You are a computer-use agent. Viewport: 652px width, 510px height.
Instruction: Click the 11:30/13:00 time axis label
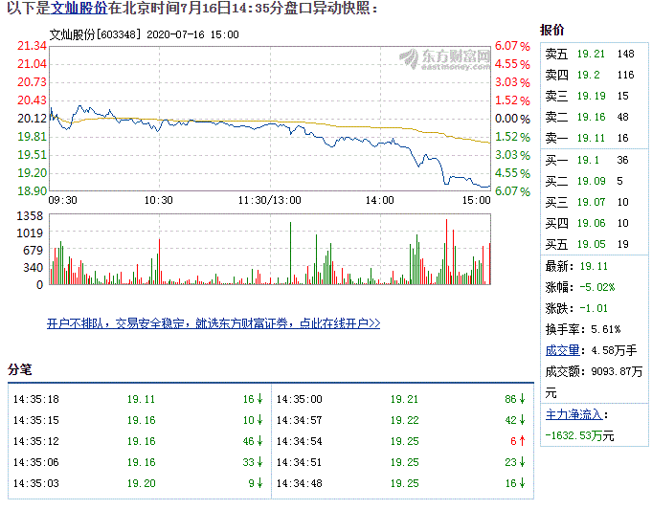[x=269, y=200]
